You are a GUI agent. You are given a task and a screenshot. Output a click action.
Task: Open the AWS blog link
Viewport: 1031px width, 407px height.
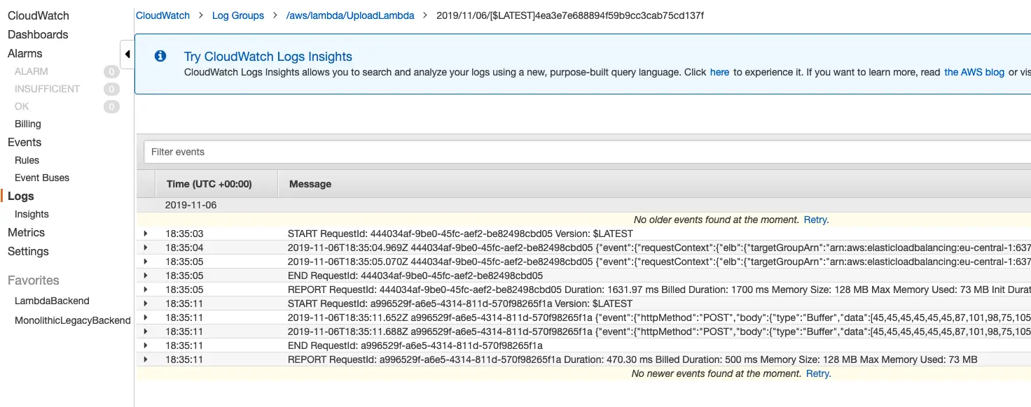point(974,71)
